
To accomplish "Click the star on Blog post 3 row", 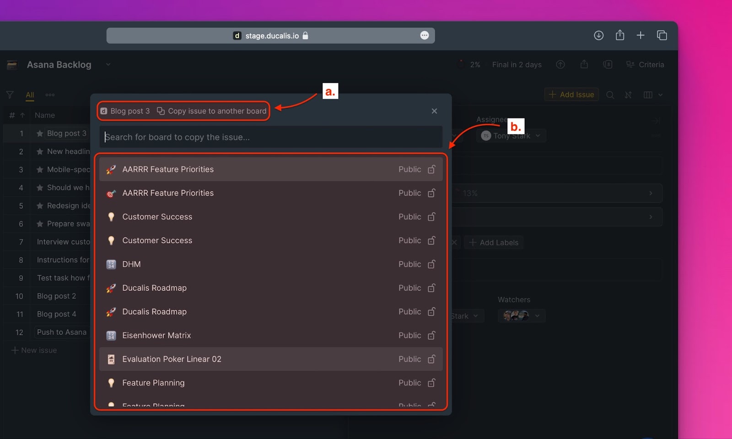I will pos(40,134).
